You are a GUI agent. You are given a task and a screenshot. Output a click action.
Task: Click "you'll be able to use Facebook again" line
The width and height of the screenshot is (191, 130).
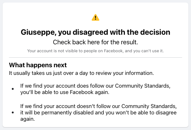click(64, 92)
